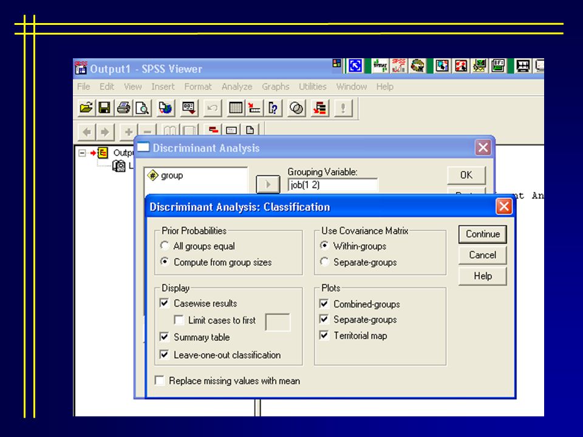Choose Separate-groups covariance matrix radio button
This screenshot has height=437, width=583.
pyautogui.click(x=324, y=262)
